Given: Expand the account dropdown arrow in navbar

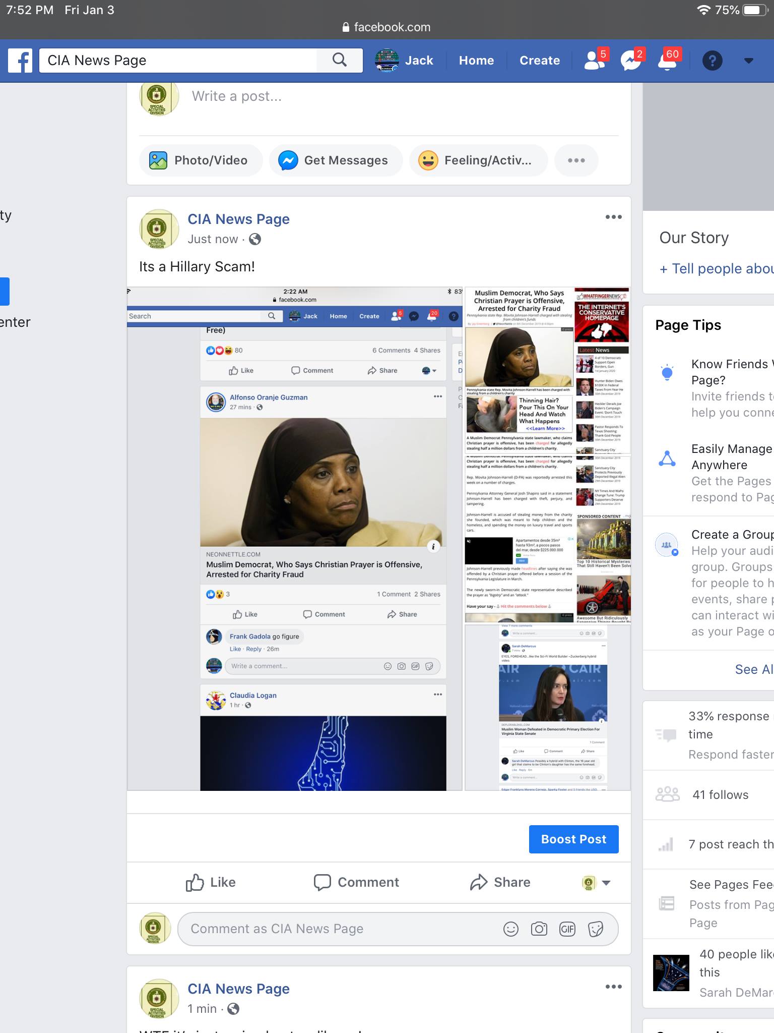Looking at the screenshot, I should (x=749, y=61).
